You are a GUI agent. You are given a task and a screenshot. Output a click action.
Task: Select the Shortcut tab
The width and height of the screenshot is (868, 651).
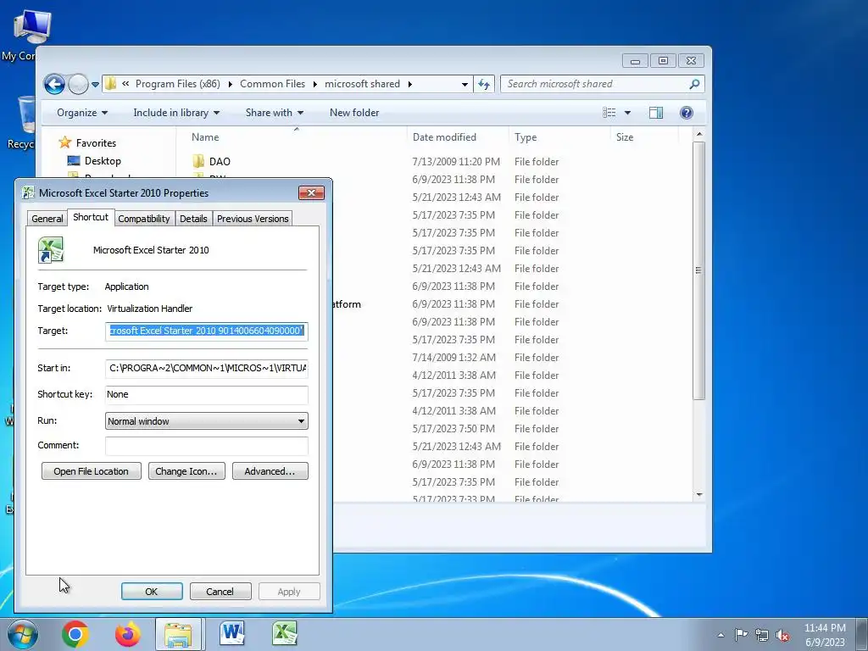[x=91, y=217]
